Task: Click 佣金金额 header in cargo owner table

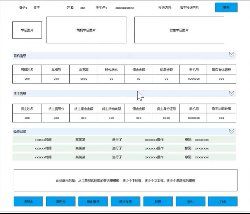Action: pyautogui.click(x=138, y=109)
